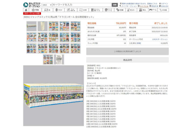Select the white spine thumbnail
Image resolution: width=192 pixels, height=128 pixels.
point(42,26)
